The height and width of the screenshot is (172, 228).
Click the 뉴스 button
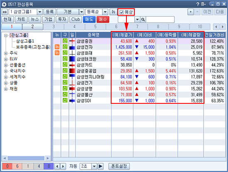tap(35, 19)
